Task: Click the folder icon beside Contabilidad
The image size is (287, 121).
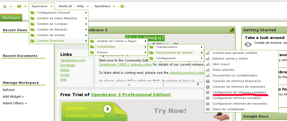Action: tap(92, 47)
